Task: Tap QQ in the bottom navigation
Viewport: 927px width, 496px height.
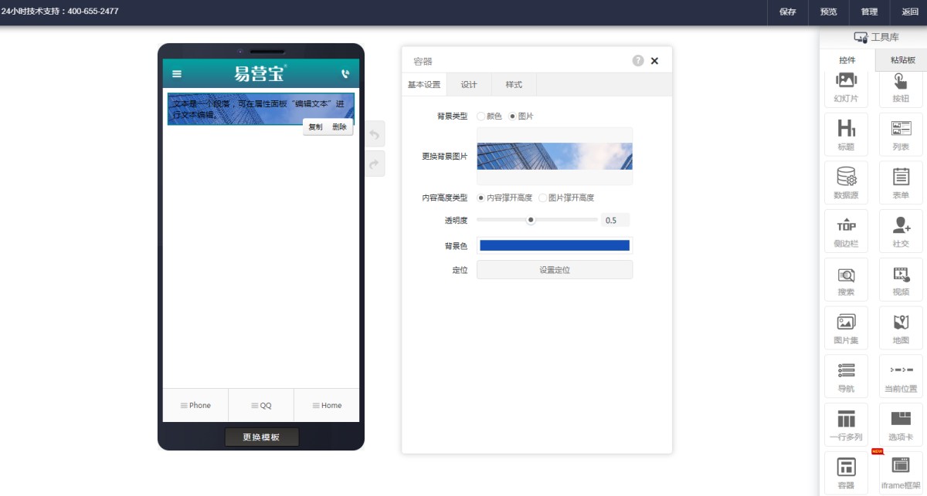Action: (x=261, y=405)
